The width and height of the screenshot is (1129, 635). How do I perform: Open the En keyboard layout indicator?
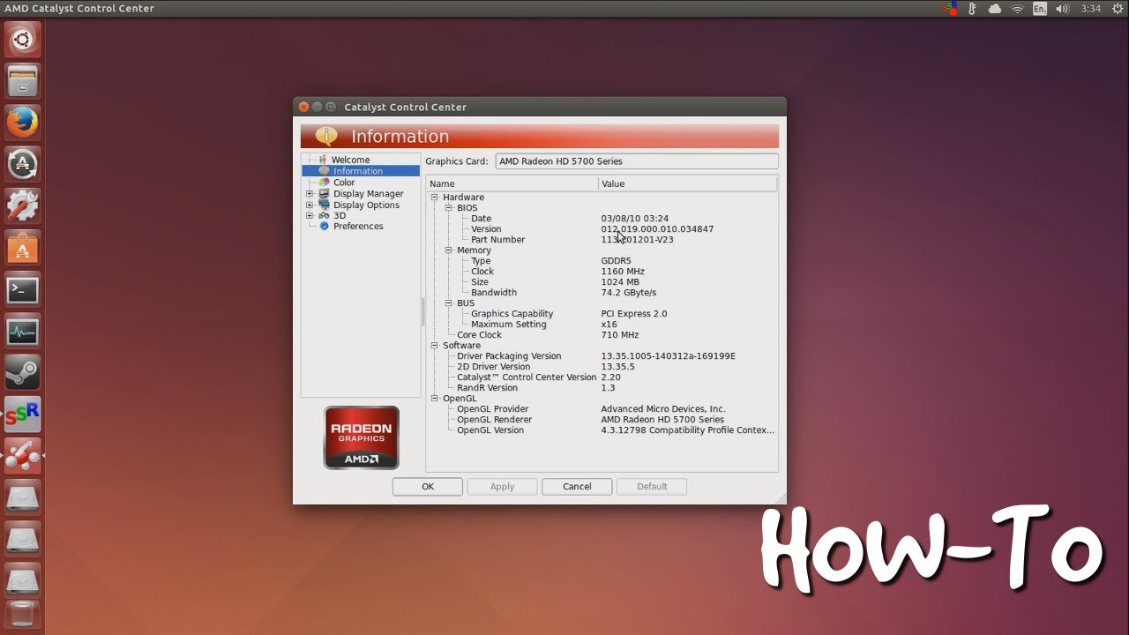point(1040,8)
